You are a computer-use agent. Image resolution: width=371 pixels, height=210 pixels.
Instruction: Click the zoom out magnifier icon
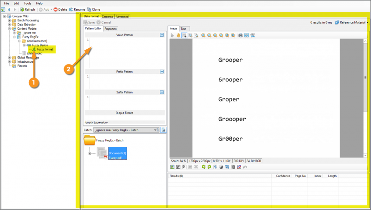pyautogui.click(x=210, y=35)
